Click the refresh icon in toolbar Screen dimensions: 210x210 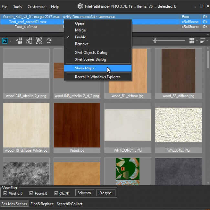[49, 41]
